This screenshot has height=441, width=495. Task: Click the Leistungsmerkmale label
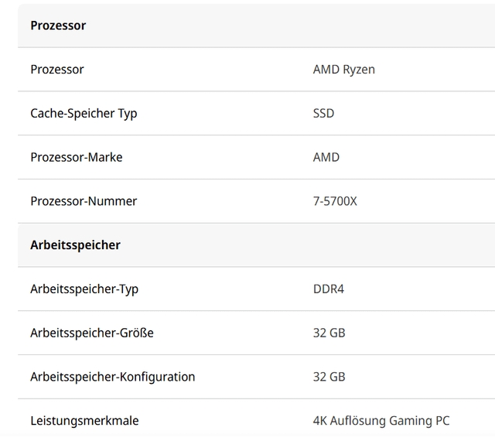84,422
